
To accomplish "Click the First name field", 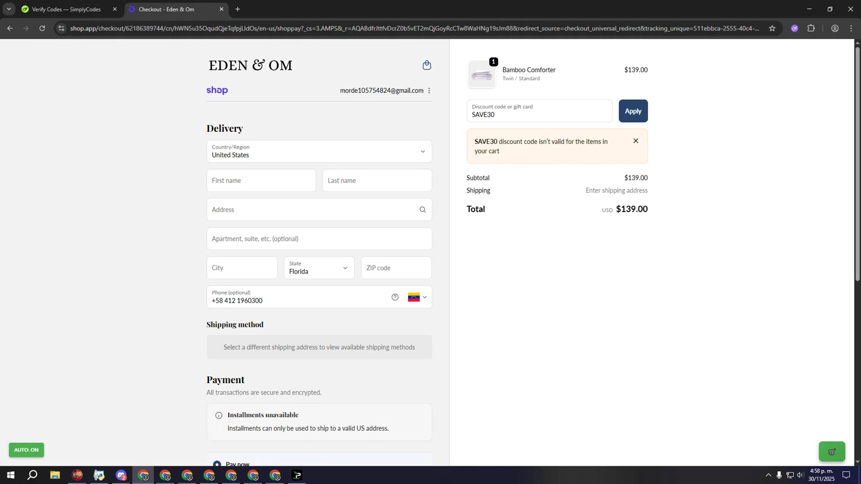I will point(261,181).
